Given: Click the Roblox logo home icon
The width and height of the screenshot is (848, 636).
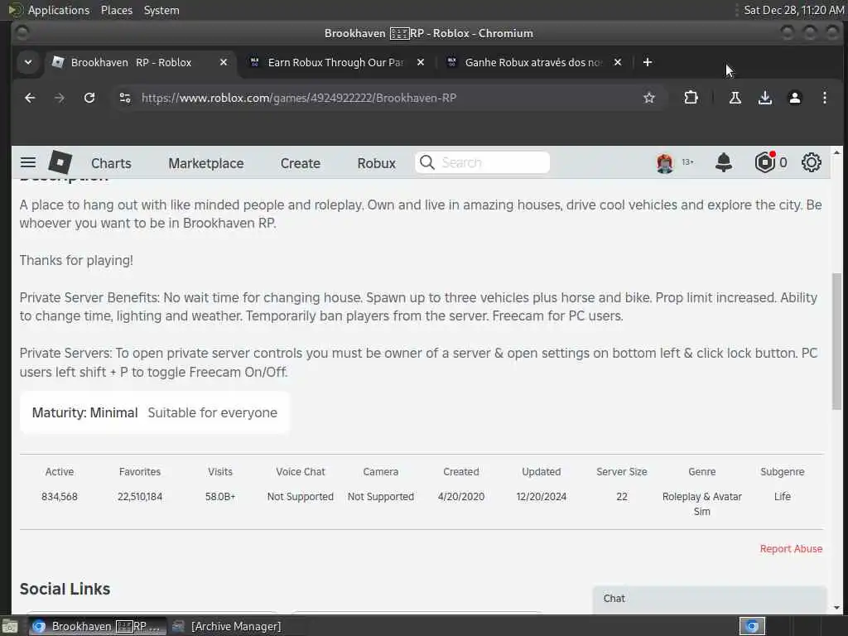Looking at the screenshot, I should pyautogui.click(x=60, y=162).
